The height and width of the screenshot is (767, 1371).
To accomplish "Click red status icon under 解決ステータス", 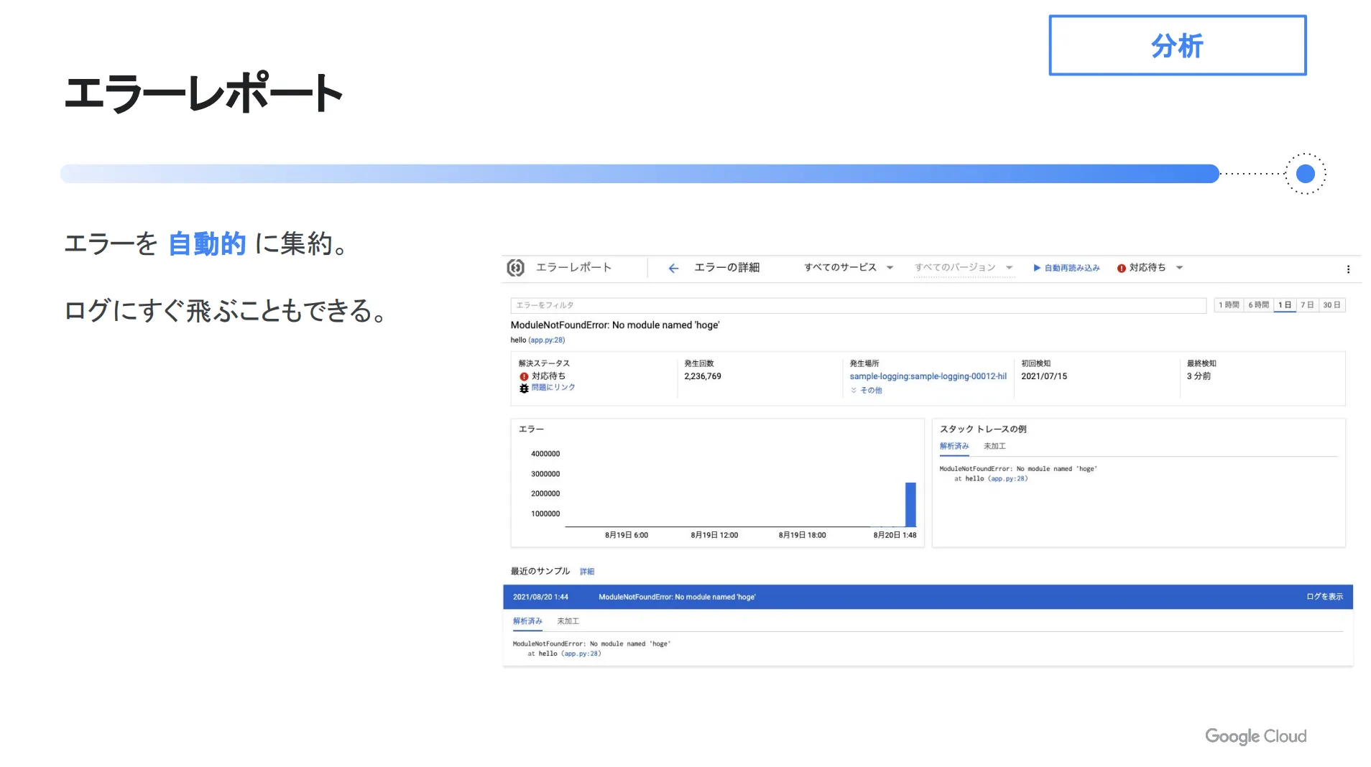I will point(524,376).
